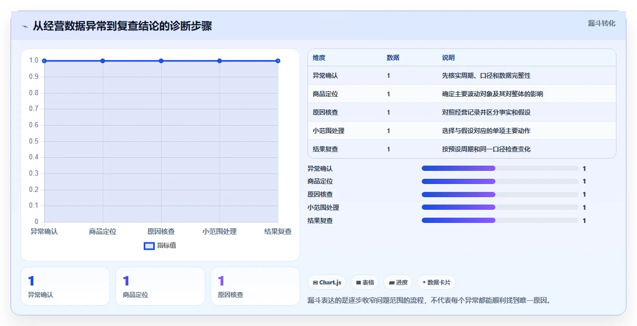Image resolution: width=637 pixels, height=326 pixels.
Task: Click the title 从经营数据异常到复查结论的诊断步骤
Action: [123, 26]
